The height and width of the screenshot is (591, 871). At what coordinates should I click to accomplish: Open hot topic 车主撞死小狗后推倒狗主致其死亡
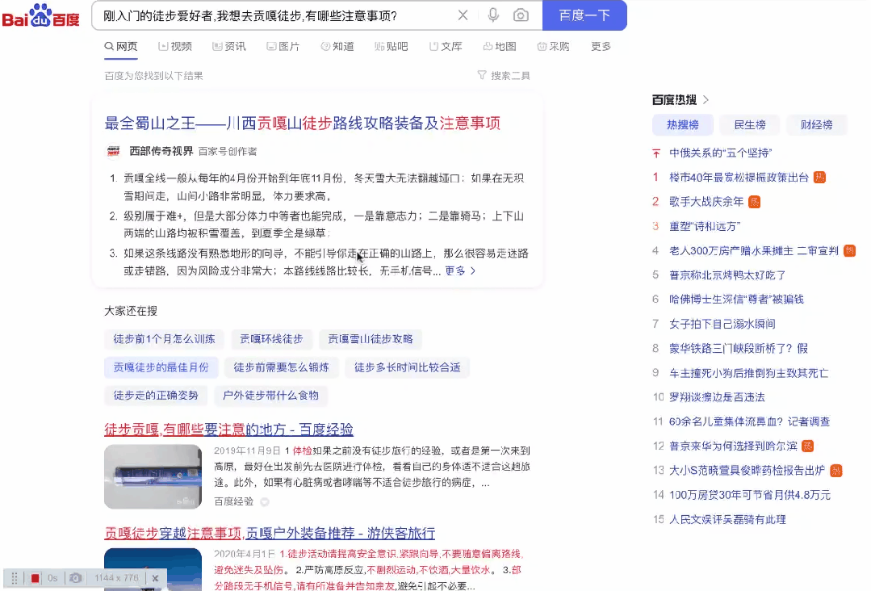[749, 373]
